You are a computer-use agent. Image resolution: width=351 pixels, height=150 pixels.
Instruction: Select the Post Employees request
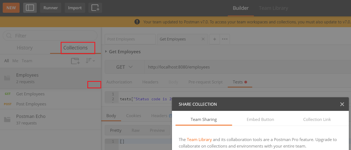50,104
